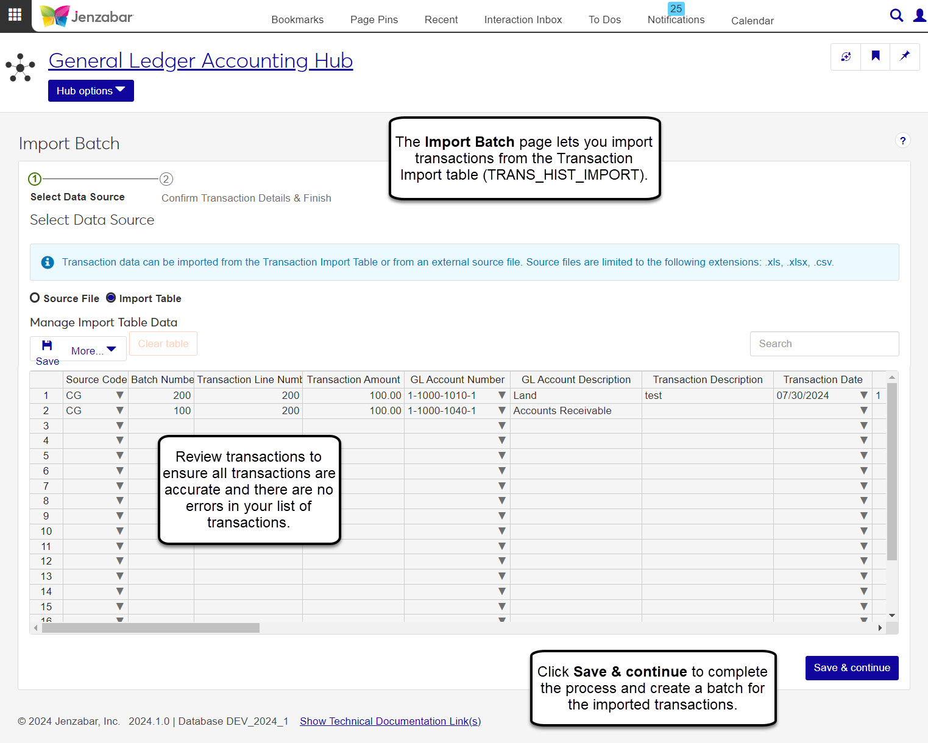Open row 1 GL Account Number dropdown
The image size is (928, 743).
tap(501, 395)
